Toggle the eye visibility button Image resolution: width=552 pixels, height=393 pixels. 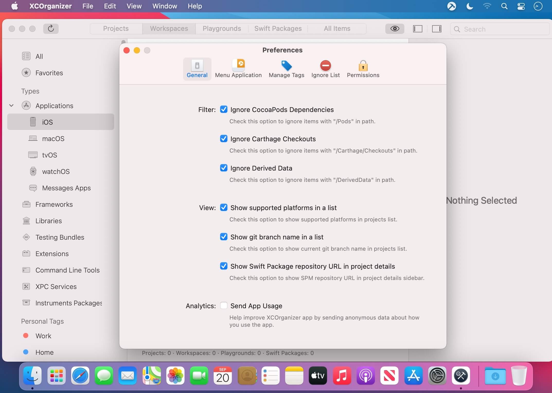point(395,29)
